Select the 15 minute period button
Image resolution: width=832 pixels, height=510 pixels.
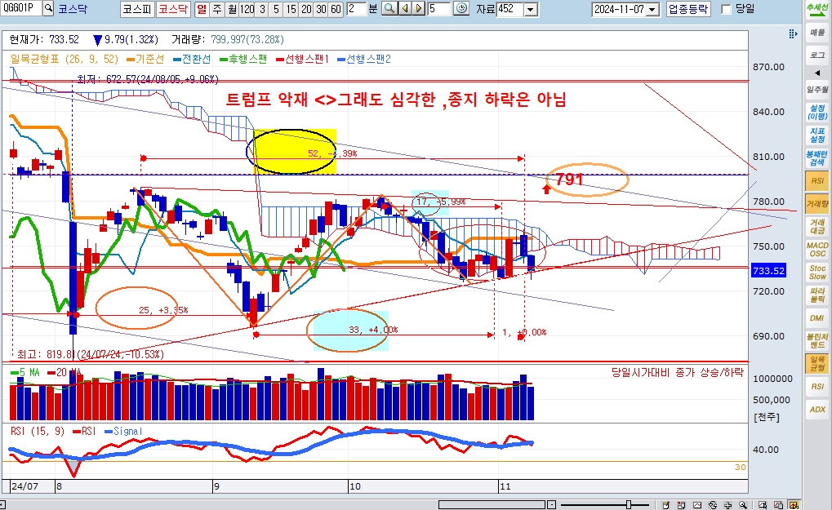[x=291, y=9]
